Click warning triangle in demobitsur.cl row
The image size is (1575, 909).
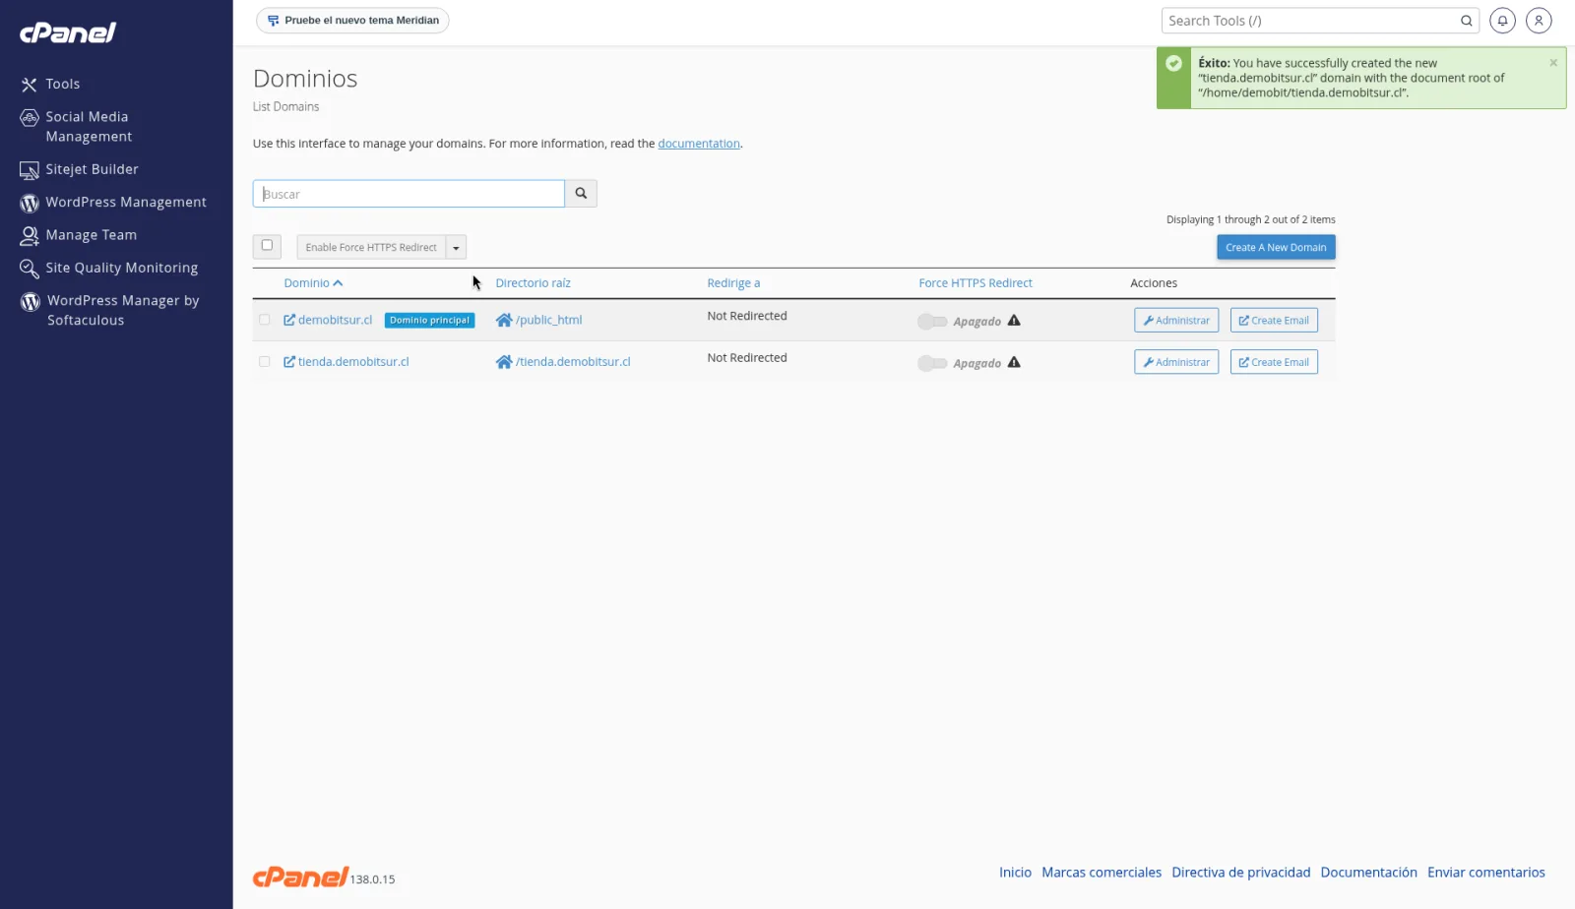1014,321
